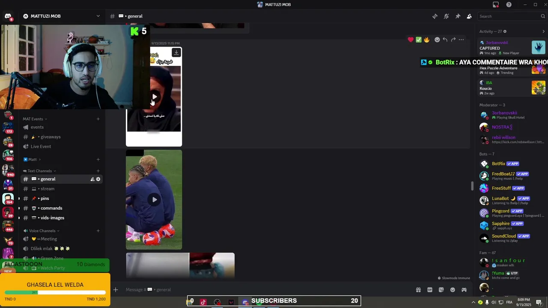Toggle the member list icon

(469, 16)
